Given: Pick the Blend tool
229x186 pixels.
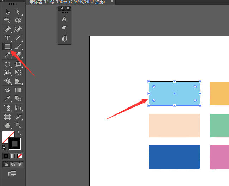Looking at the screenshot, I should click(x=18, y=99).
